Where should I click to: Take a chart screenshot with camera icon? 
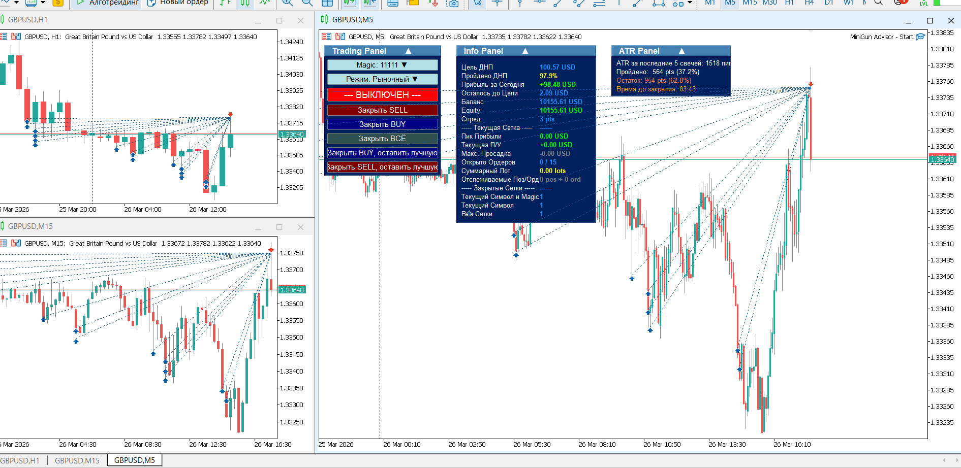(452, 3)
